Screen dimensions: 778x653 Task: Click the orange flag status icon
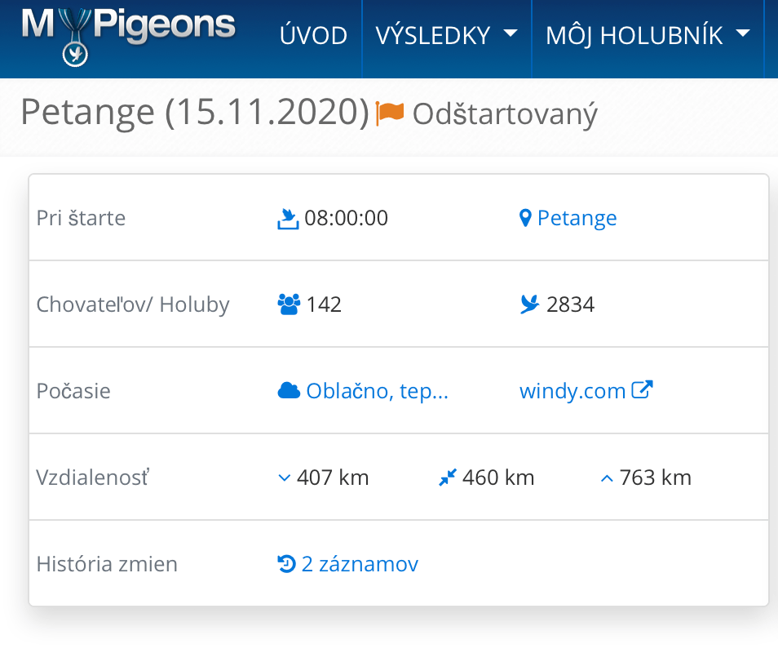pyautogui.click(x=390, y=113)
